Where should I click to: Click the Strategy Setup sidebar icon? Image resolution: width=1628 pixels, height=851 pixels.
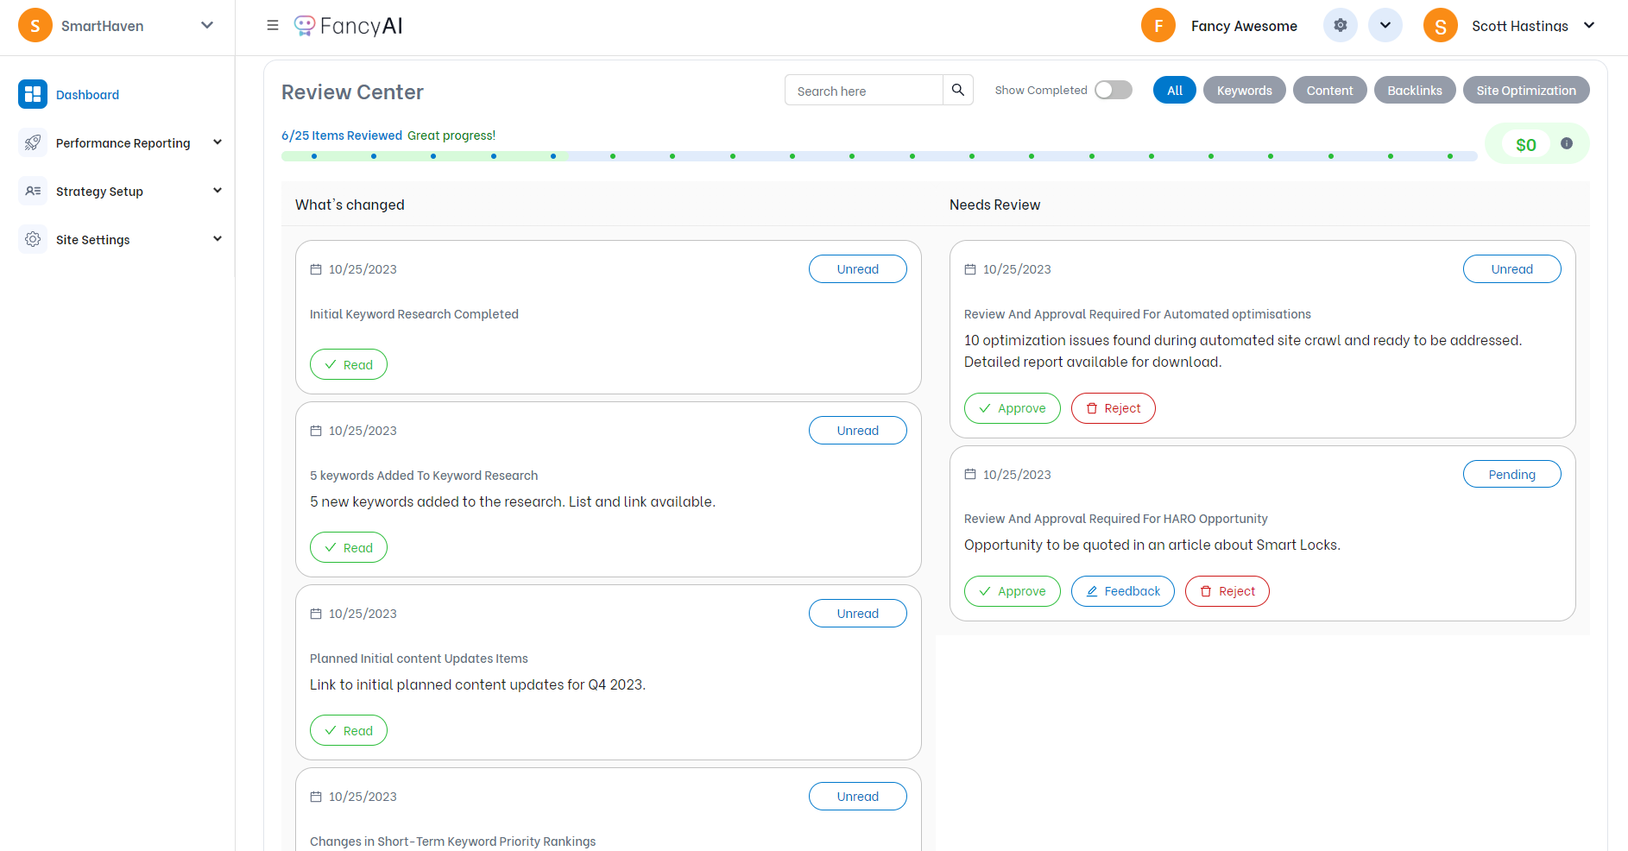pyautogui.click(x=33, y=192)
